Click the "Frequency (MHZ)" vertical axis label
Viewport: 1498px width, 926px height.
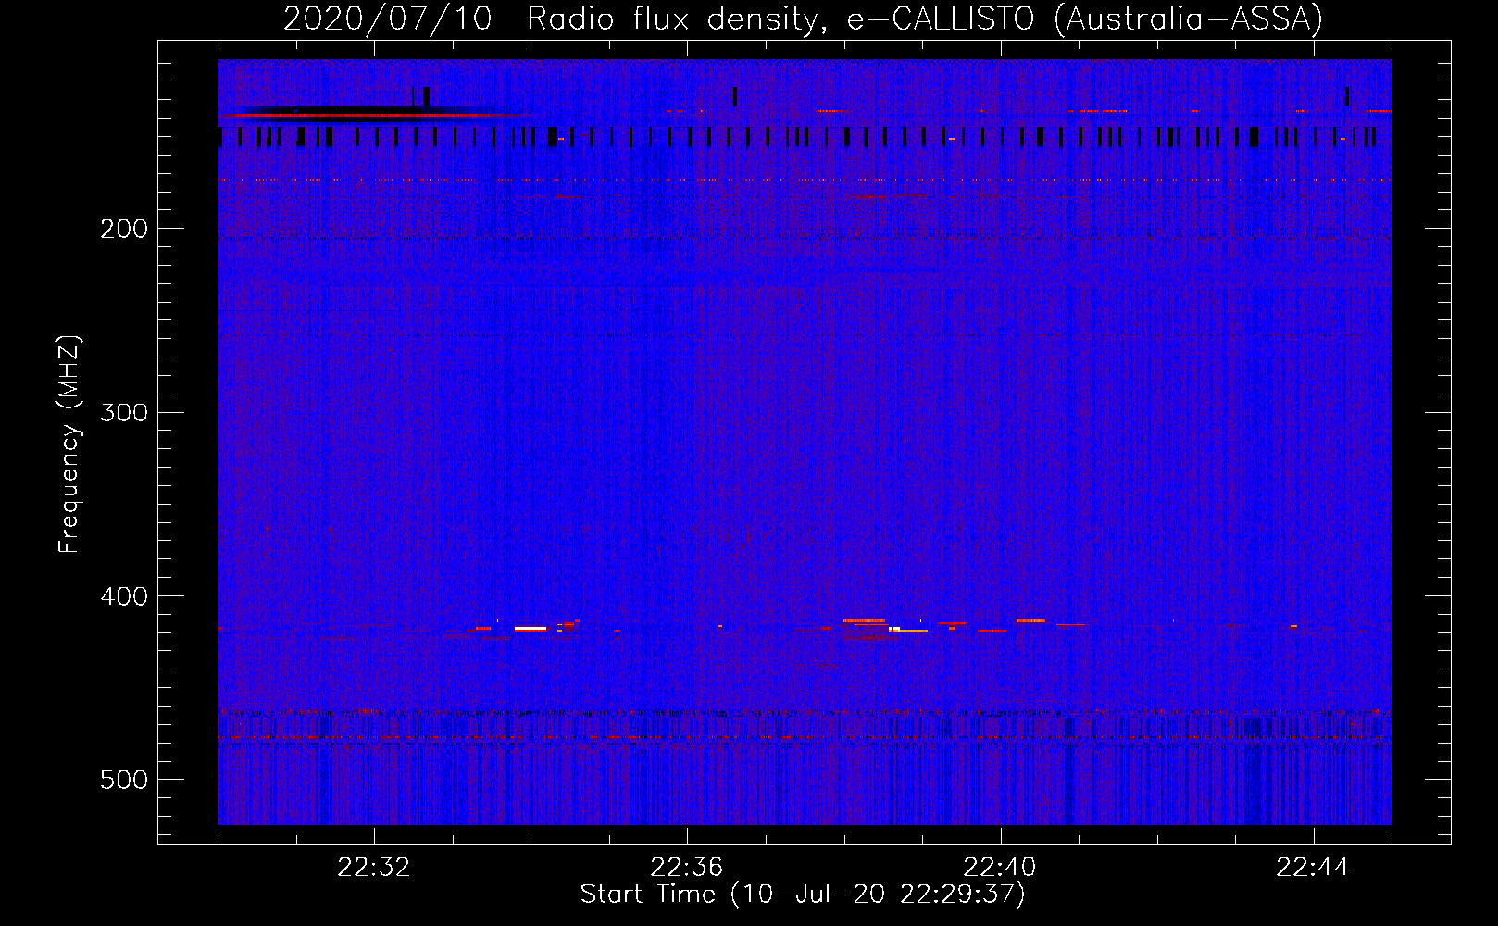click(69, 444)
